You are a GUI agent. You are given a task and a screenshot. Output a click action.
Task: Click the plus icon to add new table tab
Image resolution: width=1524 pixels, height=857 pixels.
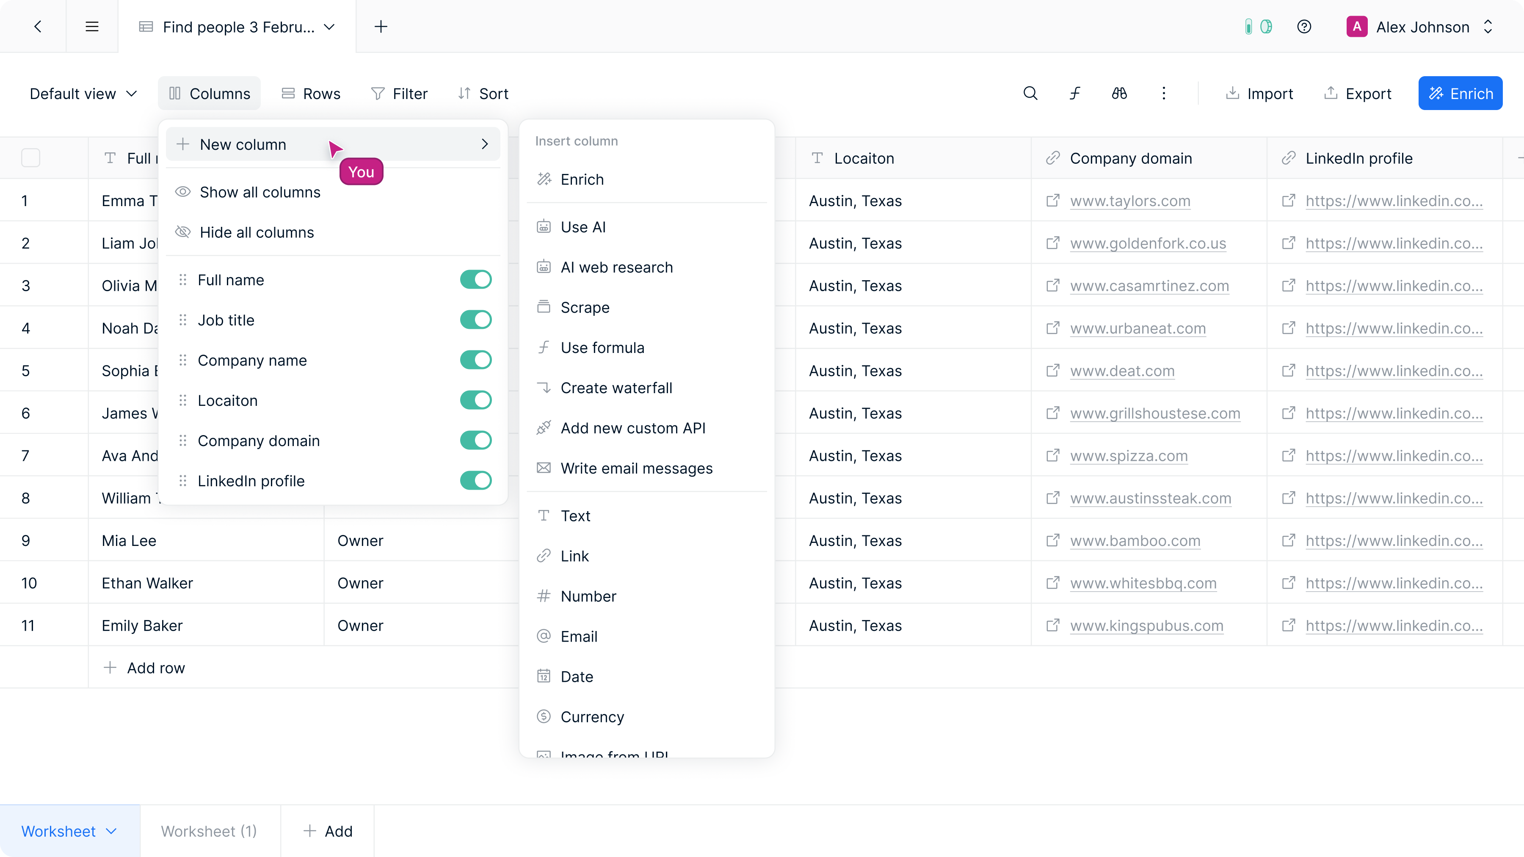pos(381,27)
